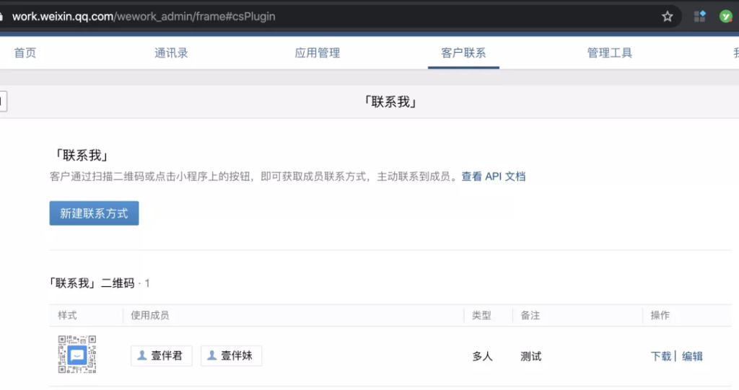Screen dimensions: 739x390
Task: Click 新建联系方式 button
Action: [x=95, y=213]
